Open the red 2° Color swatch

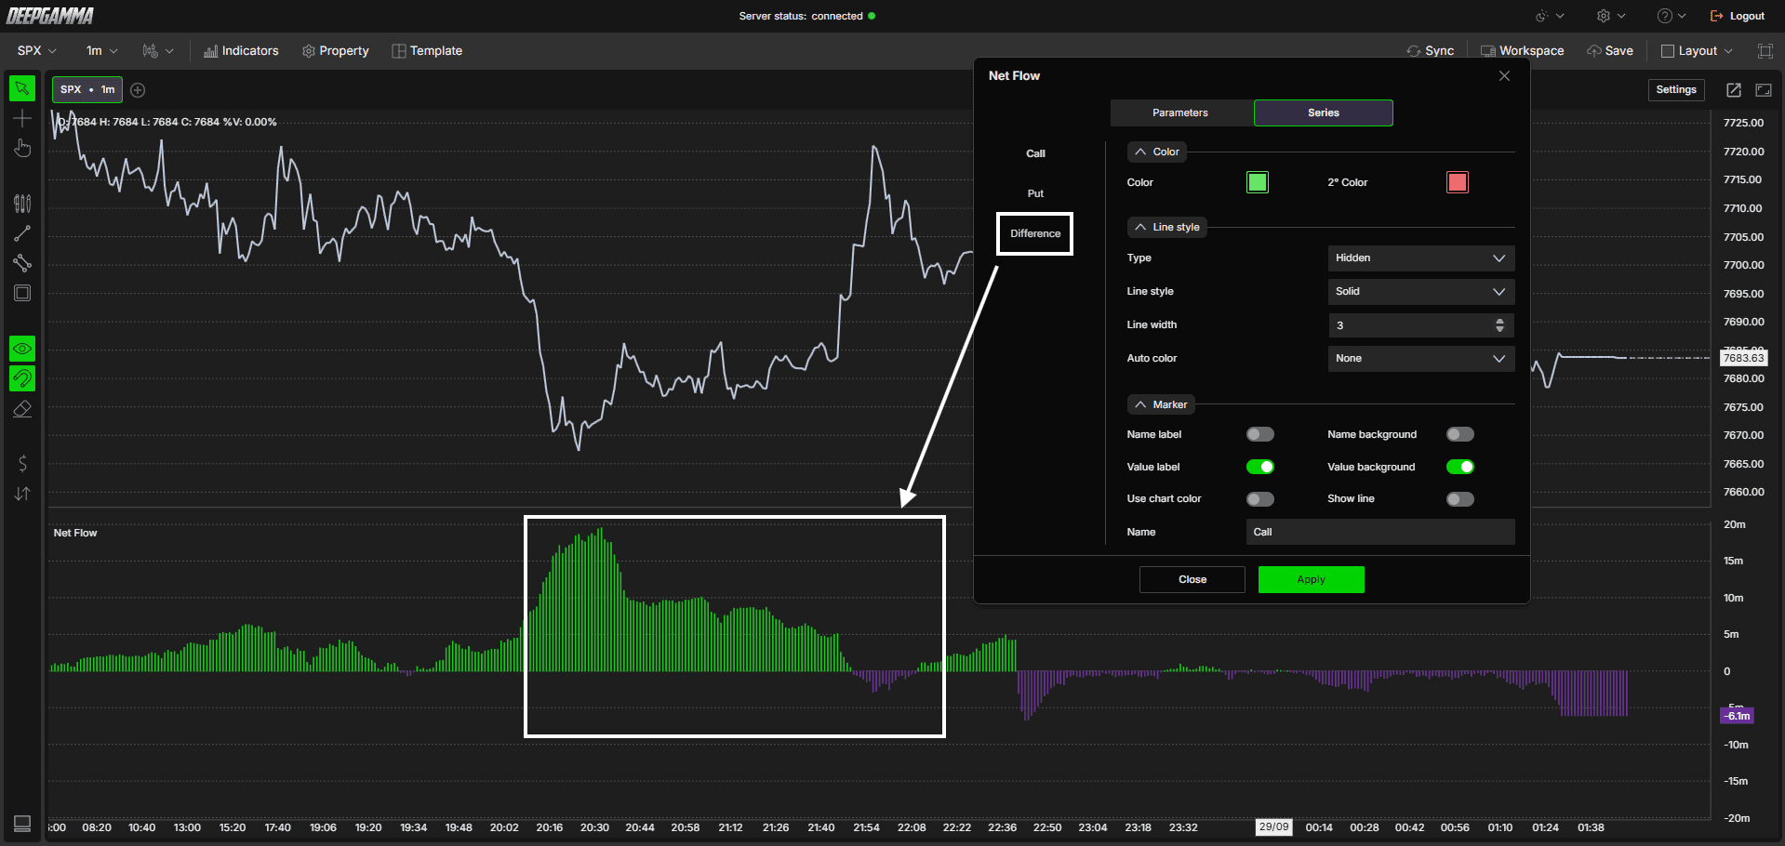click(1458, 182)
